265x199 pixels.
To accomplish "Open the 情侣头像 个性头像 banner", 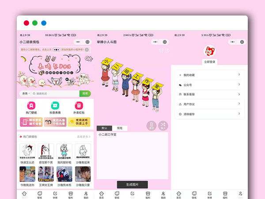I will pos(55,122).
